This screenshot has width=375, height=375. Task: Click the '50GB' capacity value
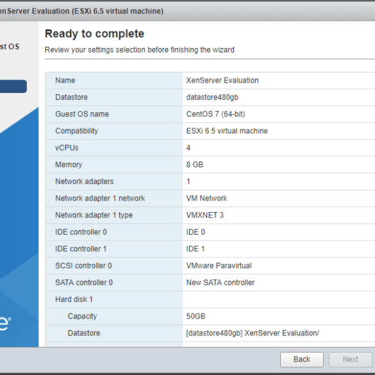[196, 316]
